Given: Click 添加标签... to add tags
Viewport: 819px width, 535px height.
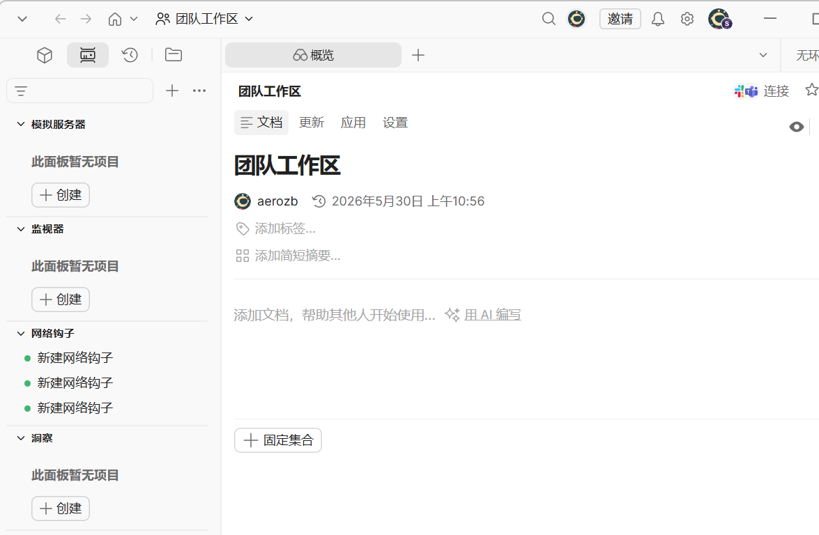Looking at the screenshot, I should point(285,228).
